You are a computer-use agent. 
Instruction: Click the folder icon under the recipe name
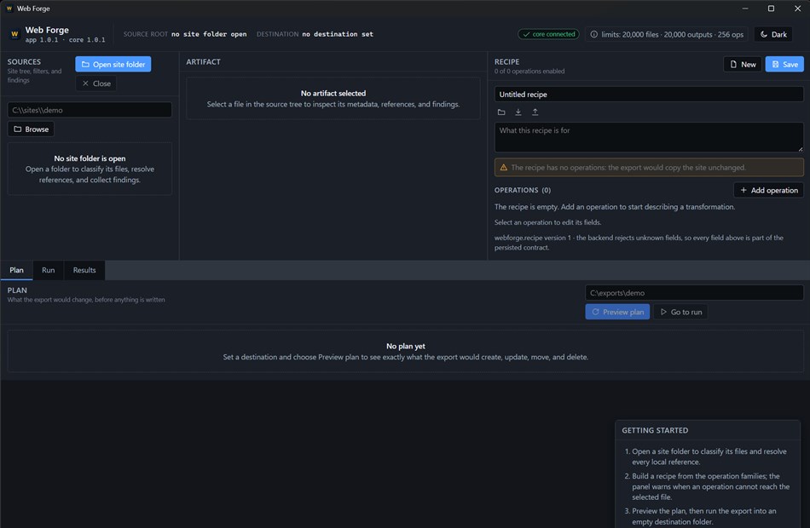click(501, 112)
